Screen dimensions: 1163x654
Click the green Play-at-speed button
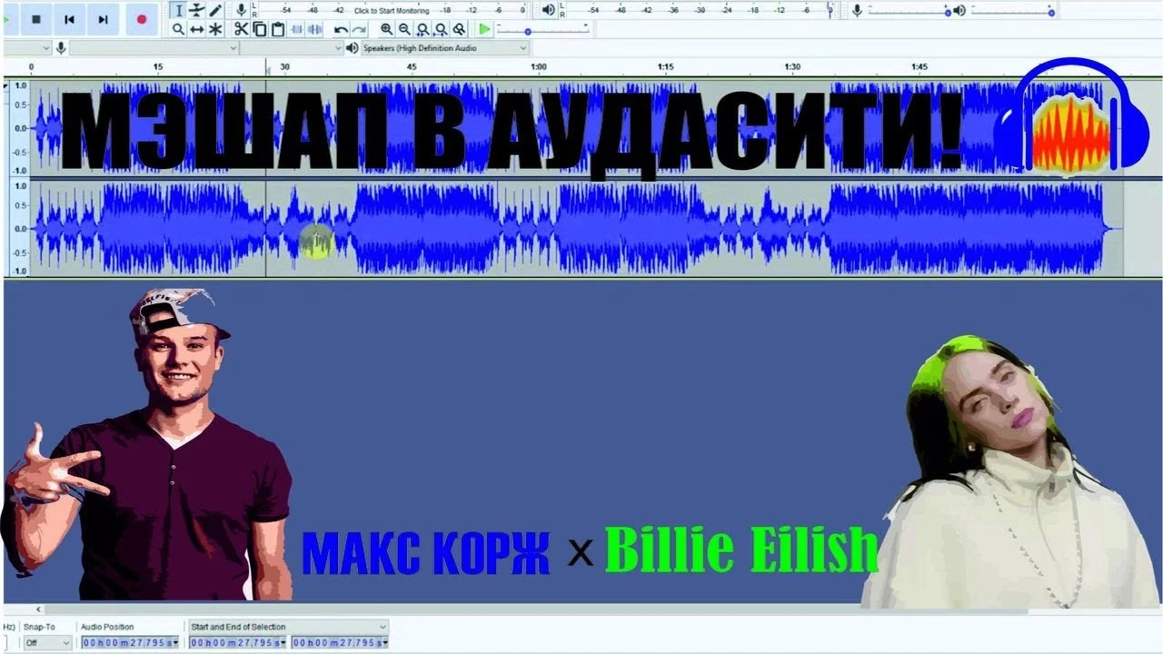coord(484,29)
